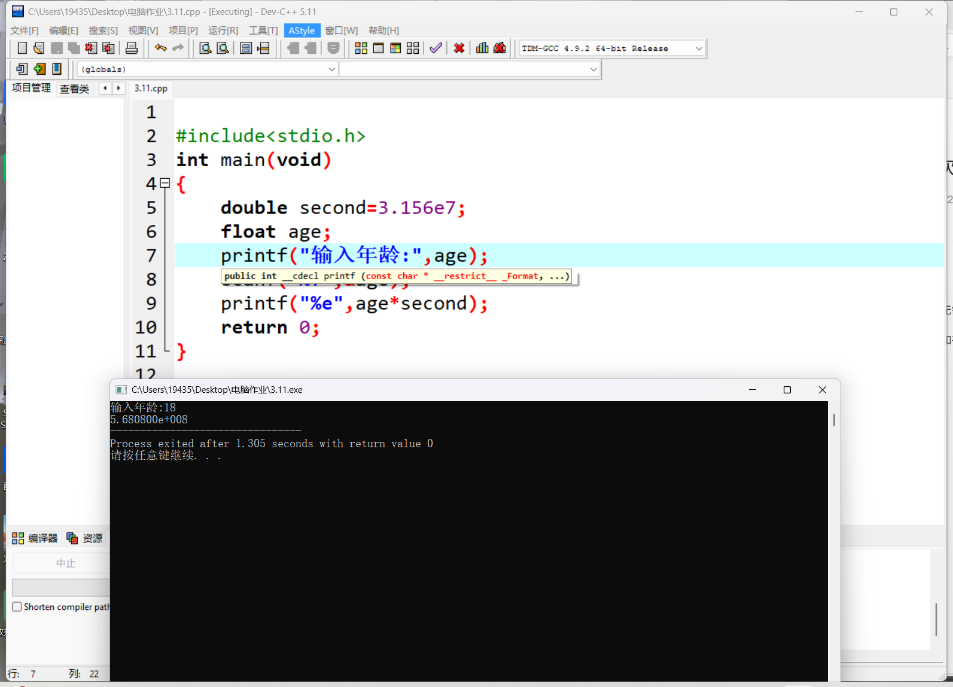Screen dimensions: 953x687
Task: Open the 窗口[W] menu
Action: click(342, 30)
